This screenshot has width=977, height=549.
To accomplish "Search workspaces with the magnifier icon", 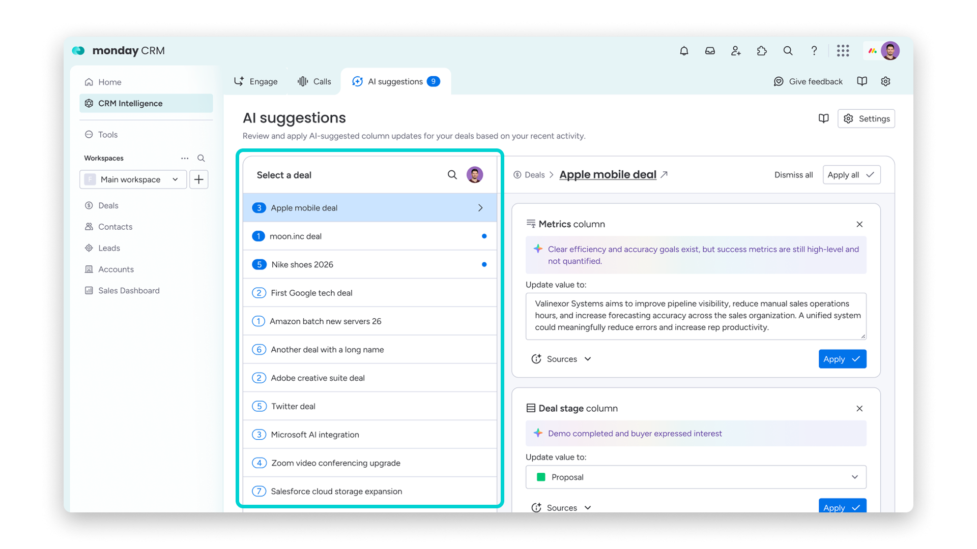I will (x=201, y=158).
